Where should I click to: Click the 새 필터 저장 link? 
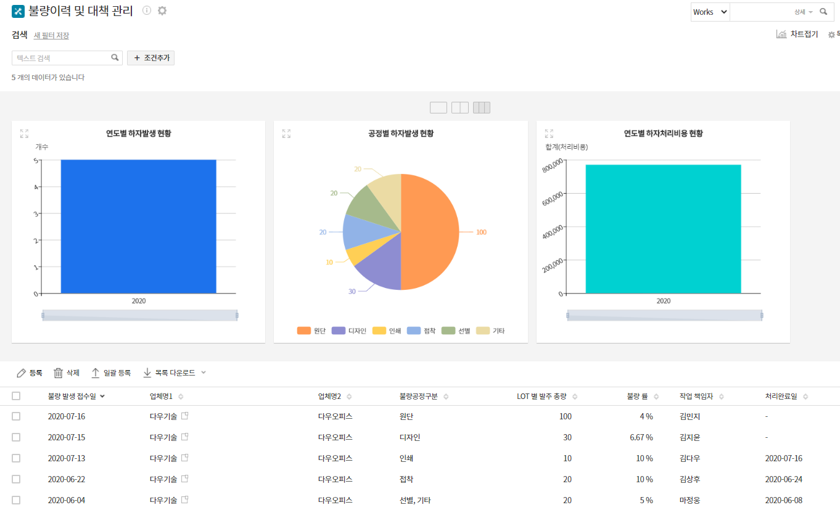click(51, 36)
